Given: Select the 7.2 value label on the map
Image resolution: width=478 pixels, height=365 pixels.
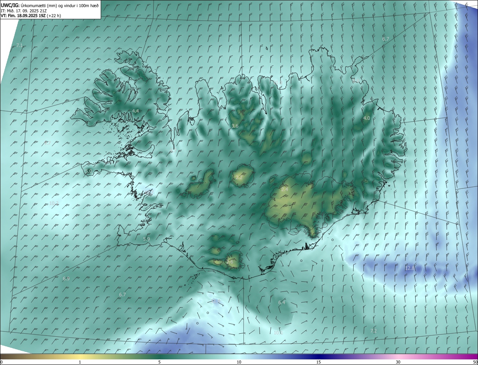Looking at the screenshot, I should (x=373, y=331).
